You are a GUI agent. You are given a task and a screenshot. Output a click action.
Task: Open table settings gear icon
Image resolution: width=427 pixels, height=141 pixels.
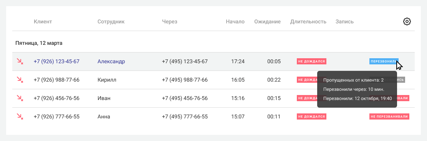pyautogui.click(x=407, y=21)
